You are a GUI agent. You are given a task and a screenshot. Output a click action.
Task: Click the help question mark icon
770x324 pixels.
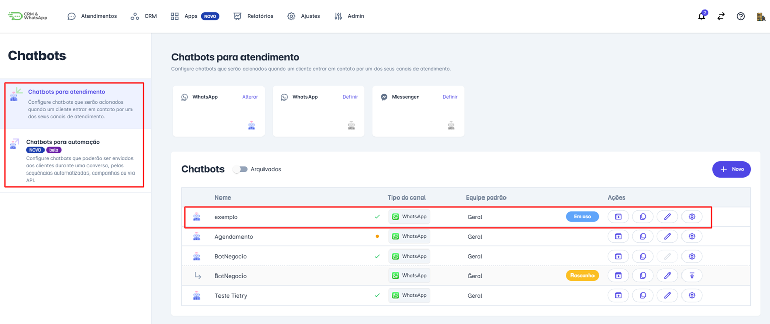740,16
